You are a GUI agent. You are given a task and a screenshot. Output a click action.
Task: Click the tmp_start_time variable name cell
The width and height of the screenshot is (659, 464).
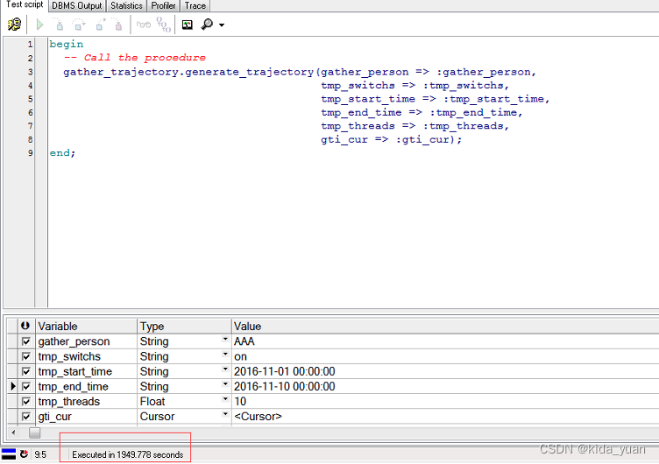point(86,371)
